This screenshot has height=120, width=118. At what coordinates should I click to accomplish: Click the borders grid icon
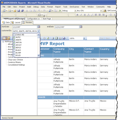point(40,15)
